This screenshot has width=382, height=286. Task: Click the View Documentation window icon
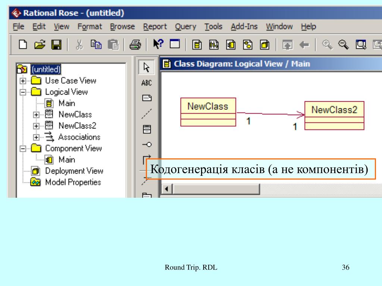pyautogui.click(x=175, y=44)
